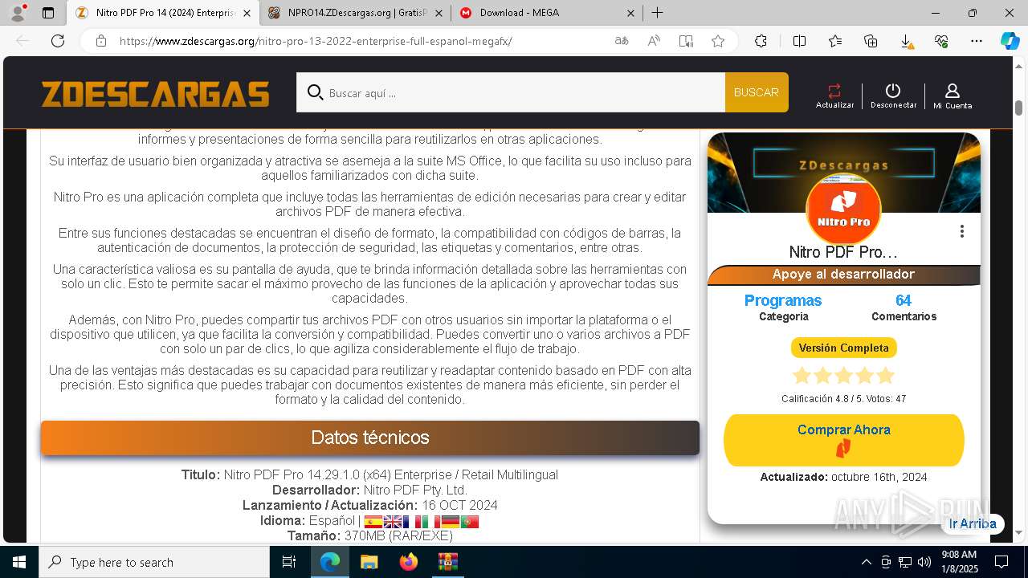Open clock showing 9:08 AM
The height and width of the screenshot is (578, 1028).
coord(959,562)
